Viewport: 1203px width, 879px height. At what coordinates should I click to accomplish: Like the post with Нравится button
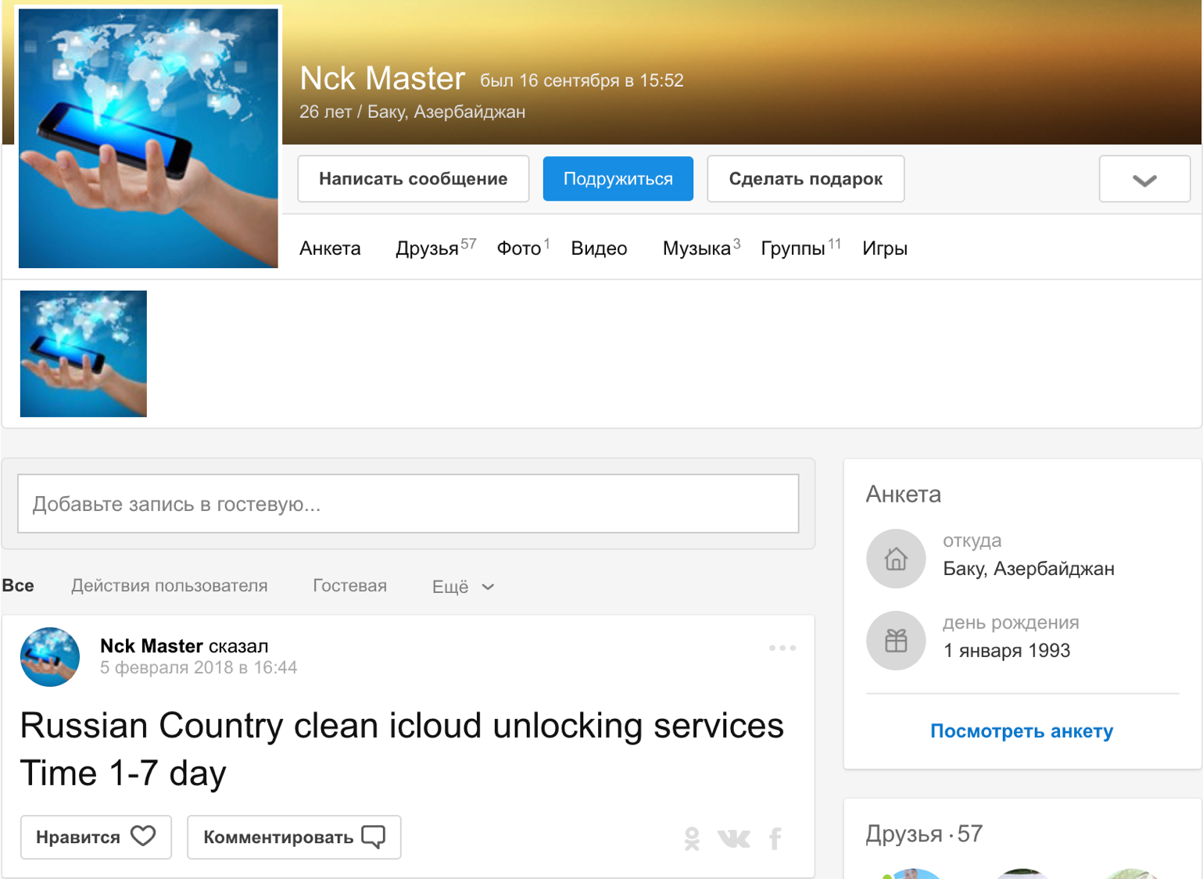[x=96, y=837]
